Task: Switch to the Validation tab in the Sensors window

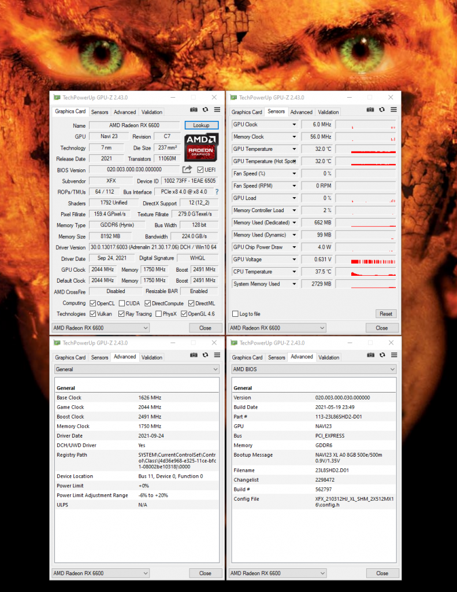Action: click(x=328, y=112)
